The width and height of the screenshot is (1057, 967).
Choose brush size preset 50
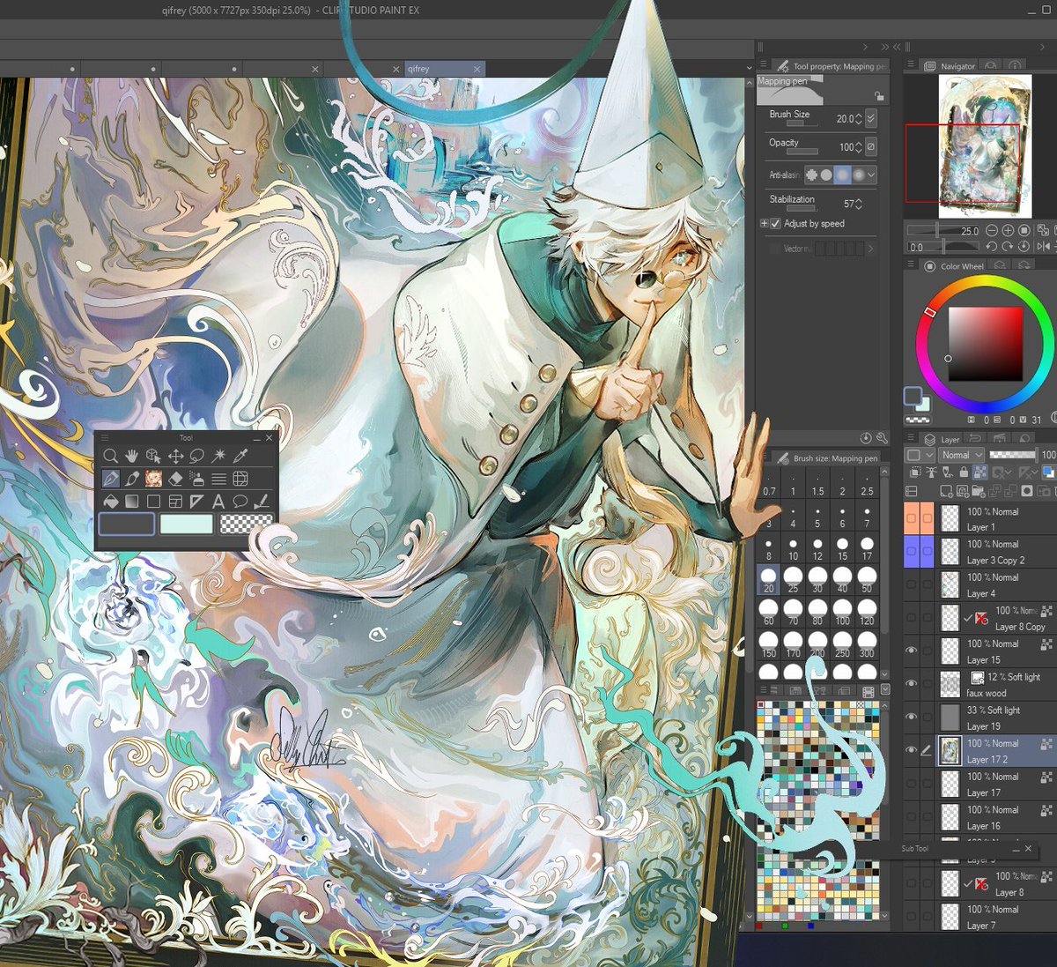(x=867, y=579)
